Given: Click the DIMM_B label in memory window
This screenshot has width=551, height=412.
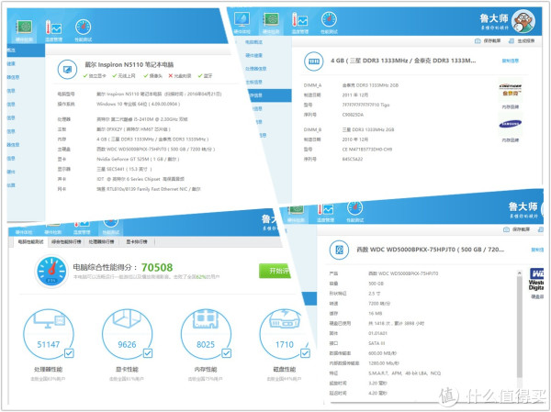Looking at the screenshot, I should [312, 130].
